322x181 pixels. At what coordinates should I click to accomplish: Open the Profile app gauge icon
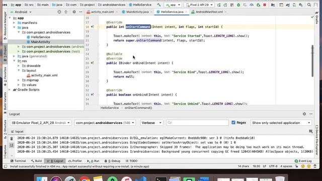click(252, 5)
